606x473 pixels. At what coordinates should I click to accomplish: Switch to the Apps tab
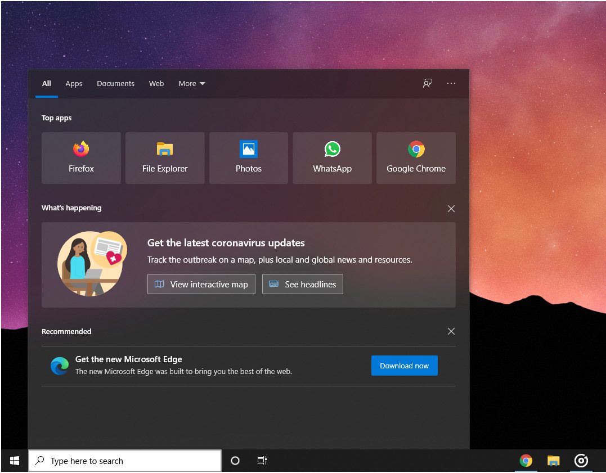(74, 83)
